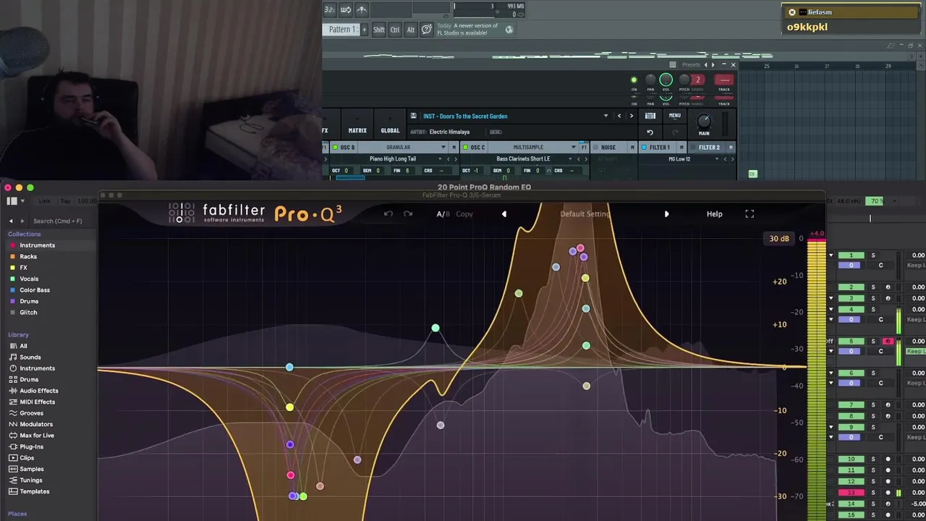Toggle Serum FILTER 1 enable

(x=644, y=148)
